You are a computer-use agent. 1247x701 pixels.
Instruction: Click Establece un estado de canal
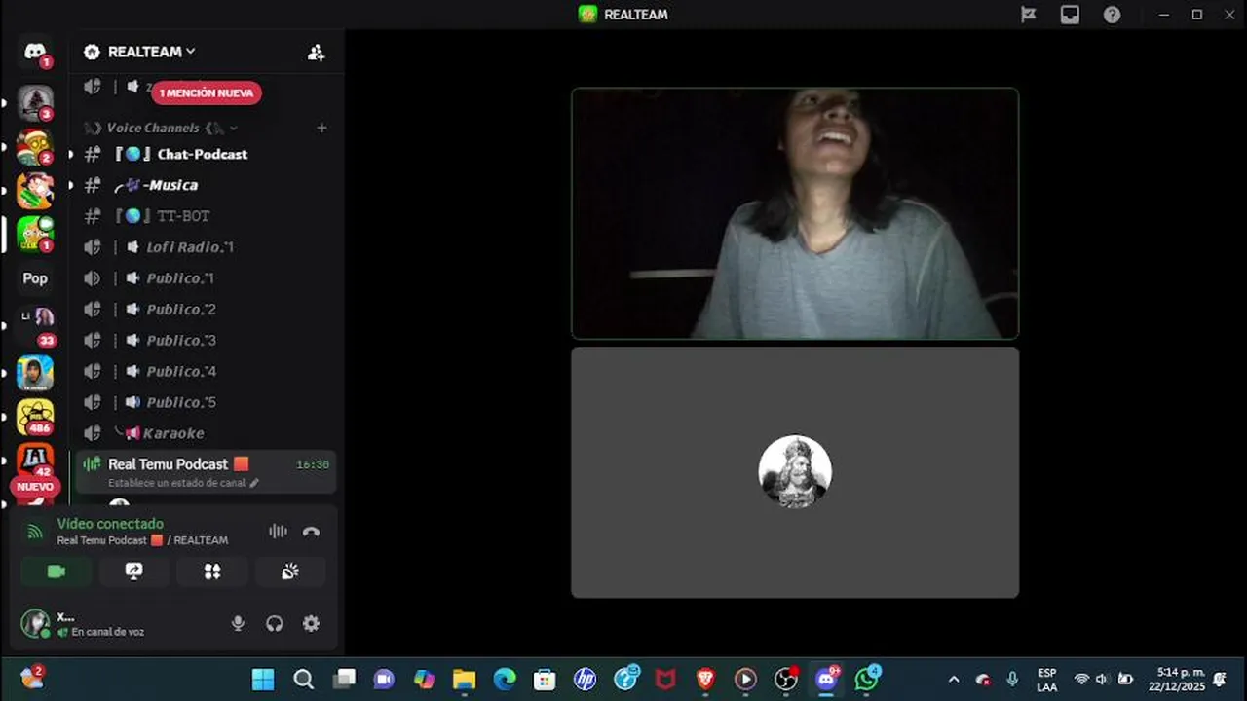point(176,483)
